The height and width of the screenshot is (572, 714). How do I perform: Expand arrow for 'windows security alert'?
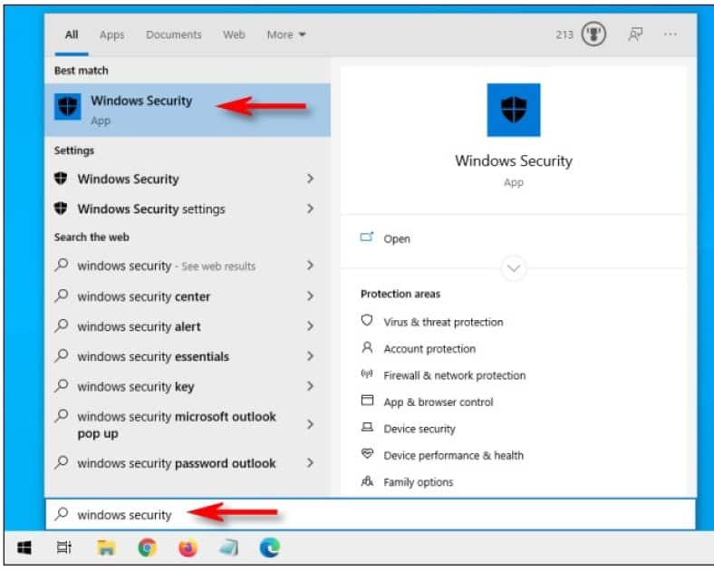310,326
